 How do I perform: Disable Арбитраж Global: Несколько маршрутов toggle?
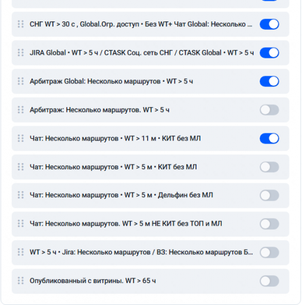click(269, 82)
